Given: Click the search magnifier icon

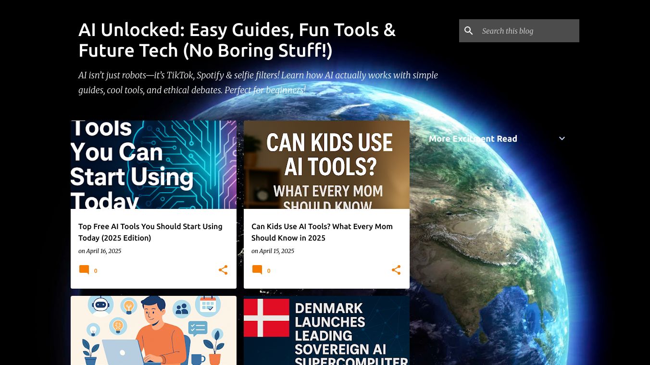Looking at the screenshot, I should [x=469, y=31].
